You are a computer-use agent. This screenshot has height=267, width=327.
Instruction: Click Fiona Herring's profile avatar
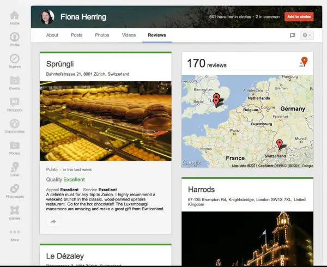pos(47,17)
